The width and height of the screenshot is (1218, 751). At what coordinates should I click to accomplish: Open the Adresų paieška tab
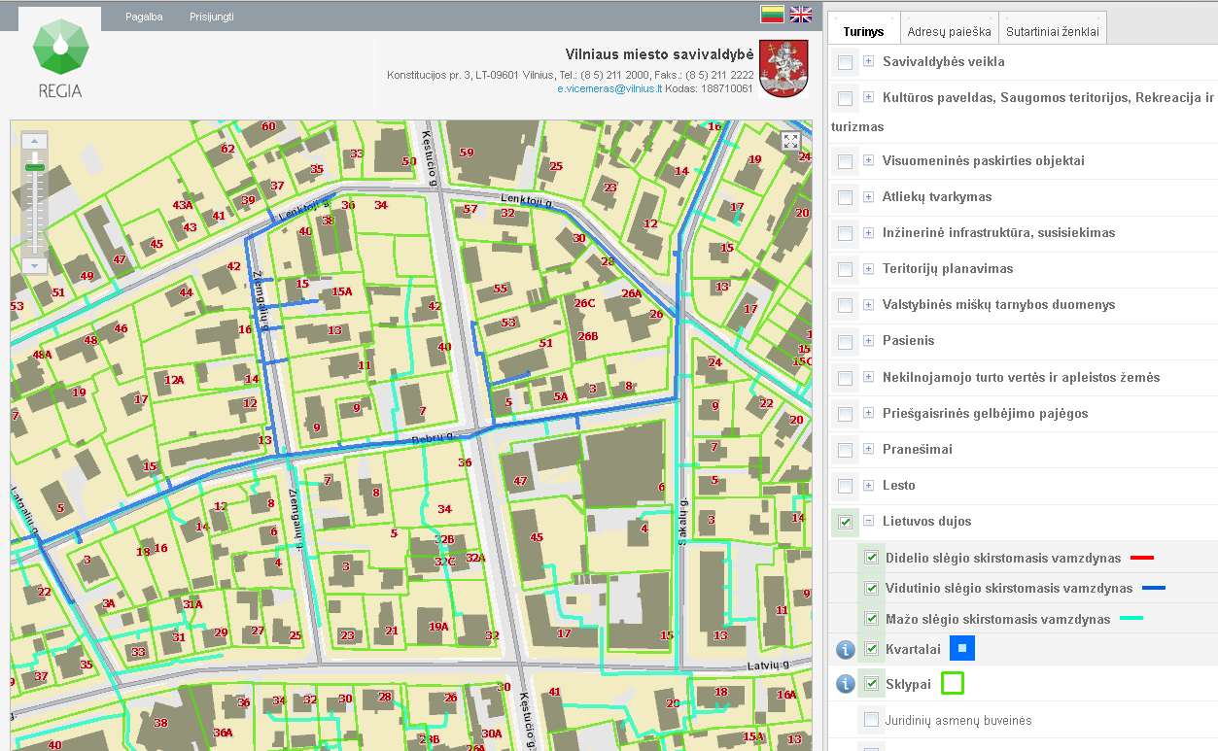(x=949, y=31)
